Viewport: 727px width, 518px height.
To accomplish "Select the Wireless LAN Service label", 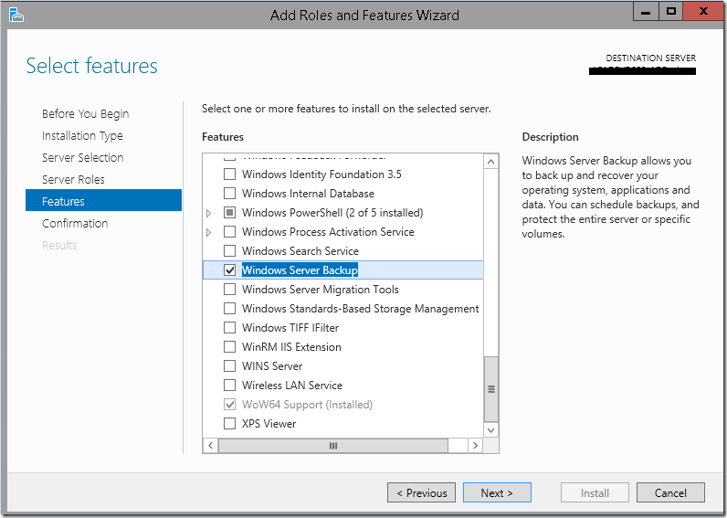I will [292, 386].
